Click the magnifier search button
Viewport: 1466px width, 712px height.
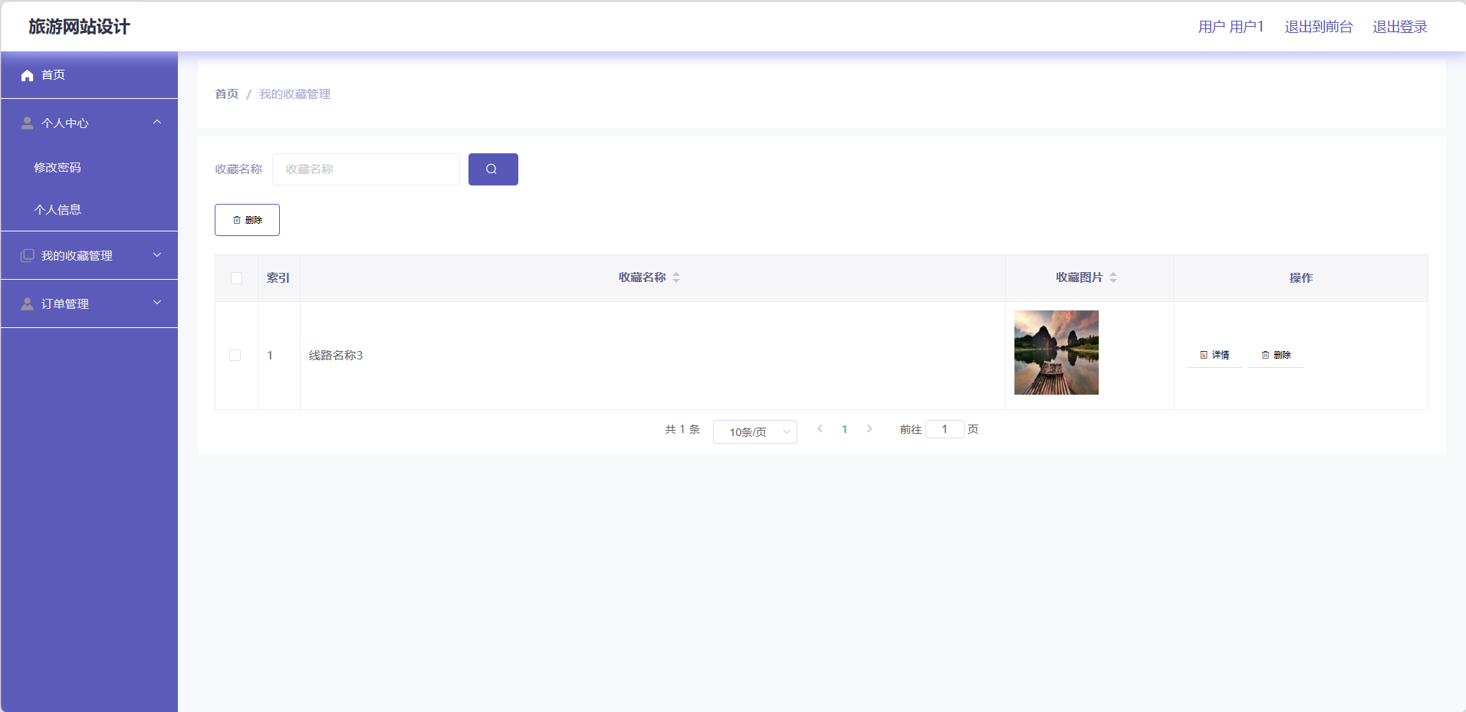tap(492, 169)
